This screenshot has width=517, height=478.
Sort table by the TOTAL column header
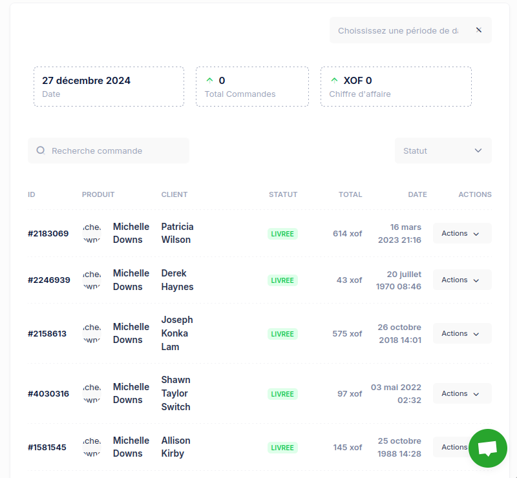click(x=350, y=194)
